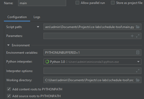Click the plus icon in Parameters field

[132, 36]
